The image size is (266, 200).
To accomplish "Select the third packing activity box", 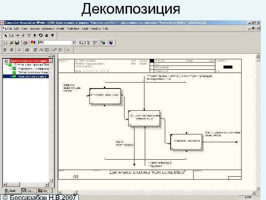I will (186, 142).
